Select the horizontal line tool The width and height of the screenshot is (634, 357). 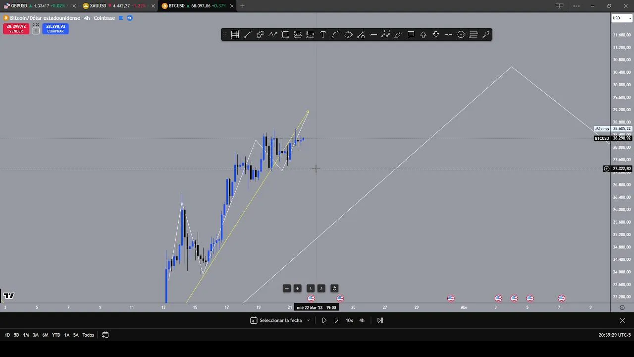373,34
